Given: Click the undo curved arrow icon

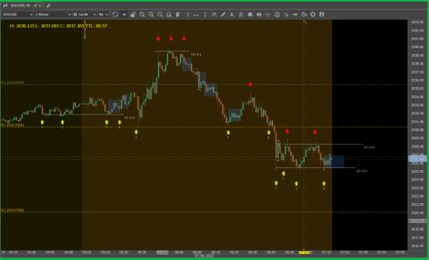Looking at the screenshot, I should click(178, 14).
